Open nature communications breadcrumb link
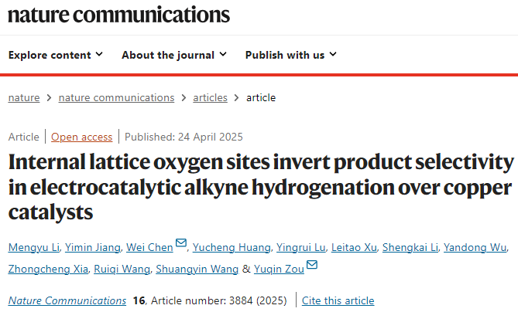518x312 pixels. coord(116,98)
